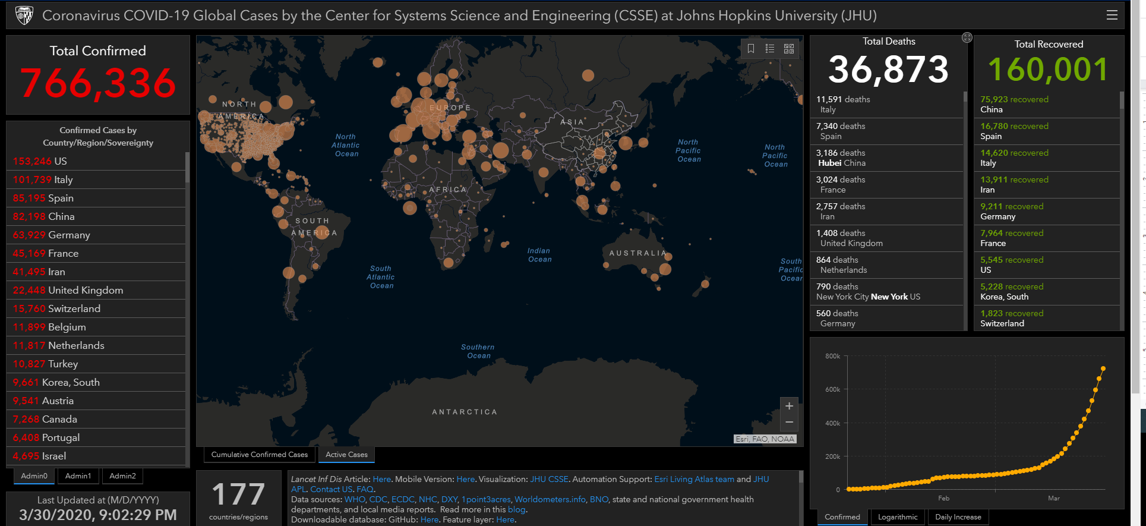Open the WHO data source link

(x=355, y=499)
